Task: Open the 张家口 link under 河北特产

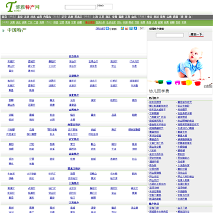Action: [x=114, y=101]
